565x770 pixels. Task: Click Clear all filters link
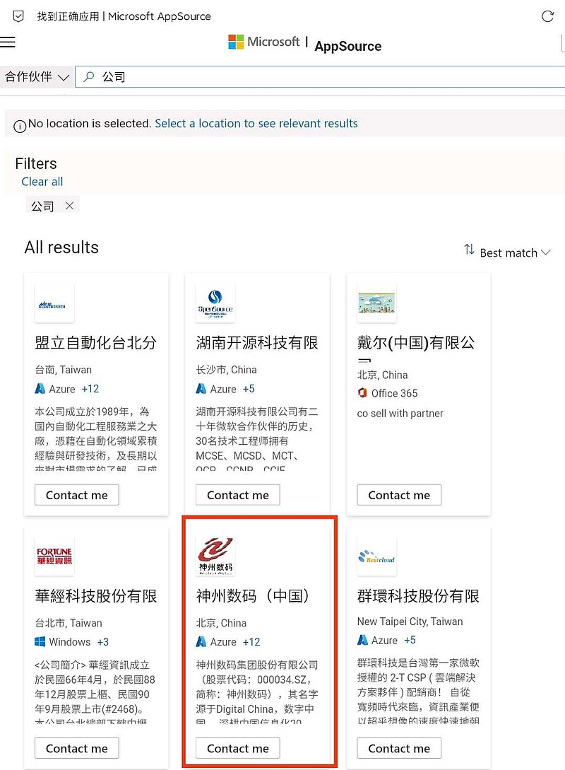click(42, 182)
